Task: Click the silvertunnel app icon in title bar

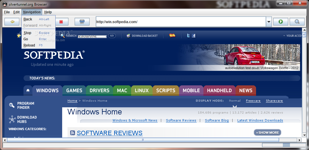Action: click(5, 4)
